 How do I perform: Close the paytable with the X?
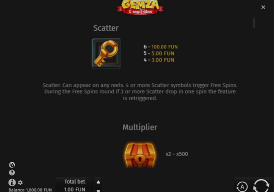[x=263, y=7]
